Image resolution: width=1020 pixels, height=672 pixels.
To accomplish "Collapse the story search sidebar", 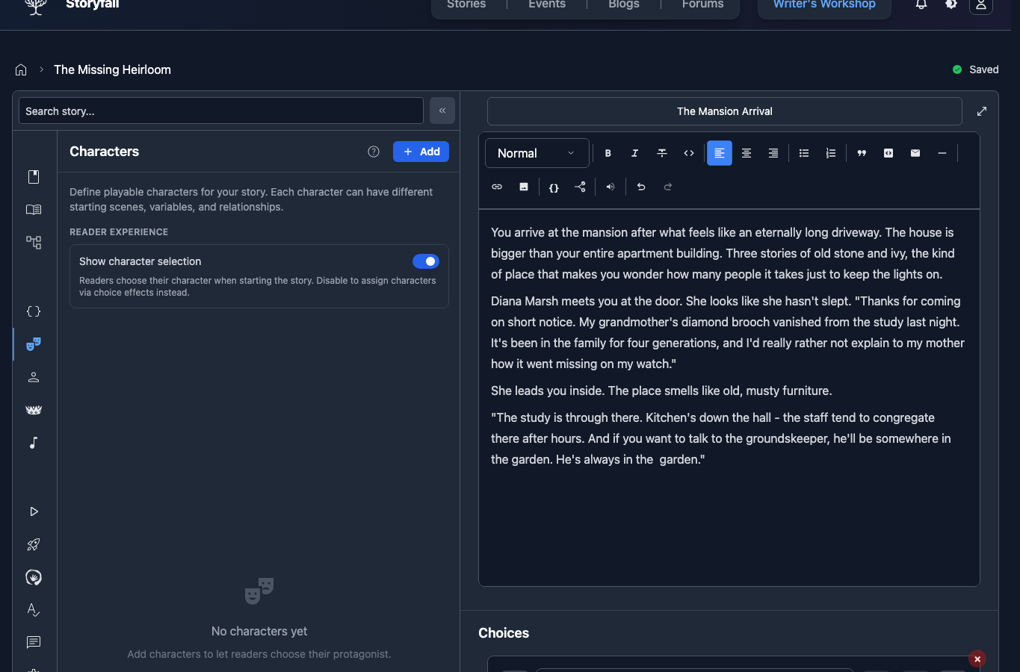I will coord(442,110).
